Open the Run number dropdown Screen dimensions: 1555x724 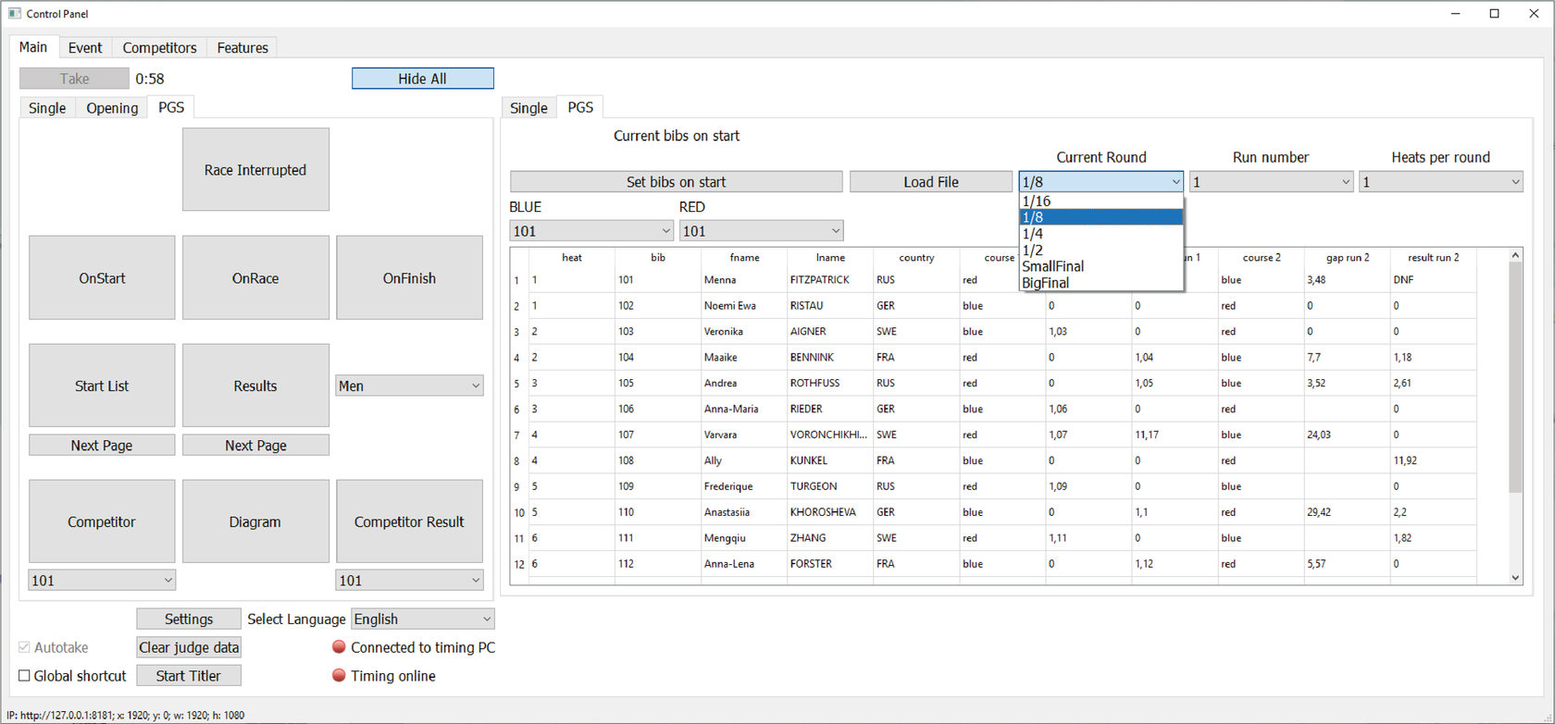click(1272, 182)
